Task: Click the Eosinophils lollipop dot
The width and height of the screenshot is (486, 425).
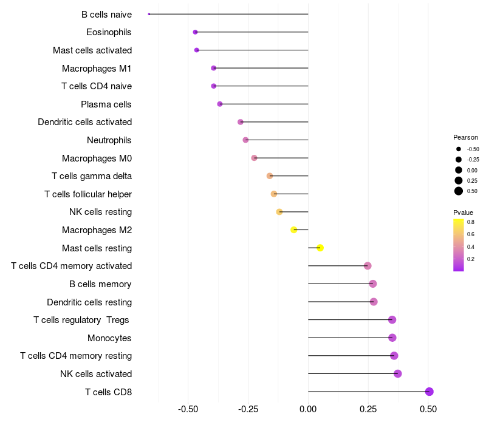Action: tap(195, 32)
